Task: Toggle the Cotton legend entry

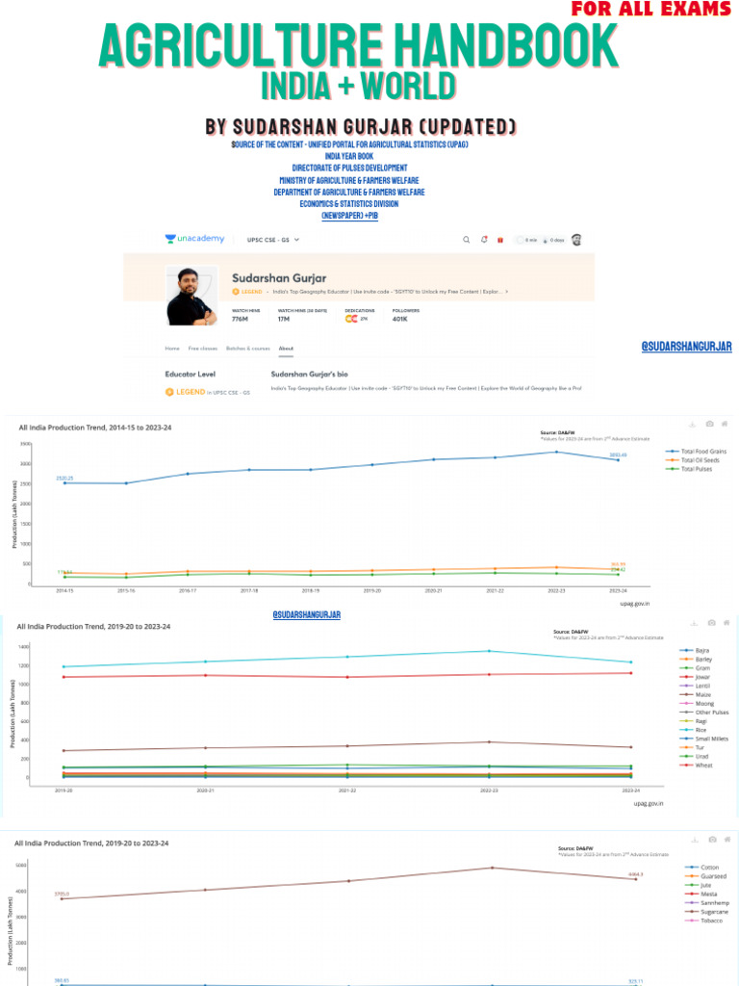Action: click(701, 868)
